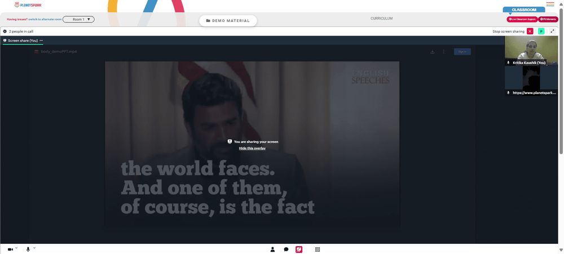Viewport: 564px width, 254px height.
Task: Click the green P button
Action: tap(541, 31)
